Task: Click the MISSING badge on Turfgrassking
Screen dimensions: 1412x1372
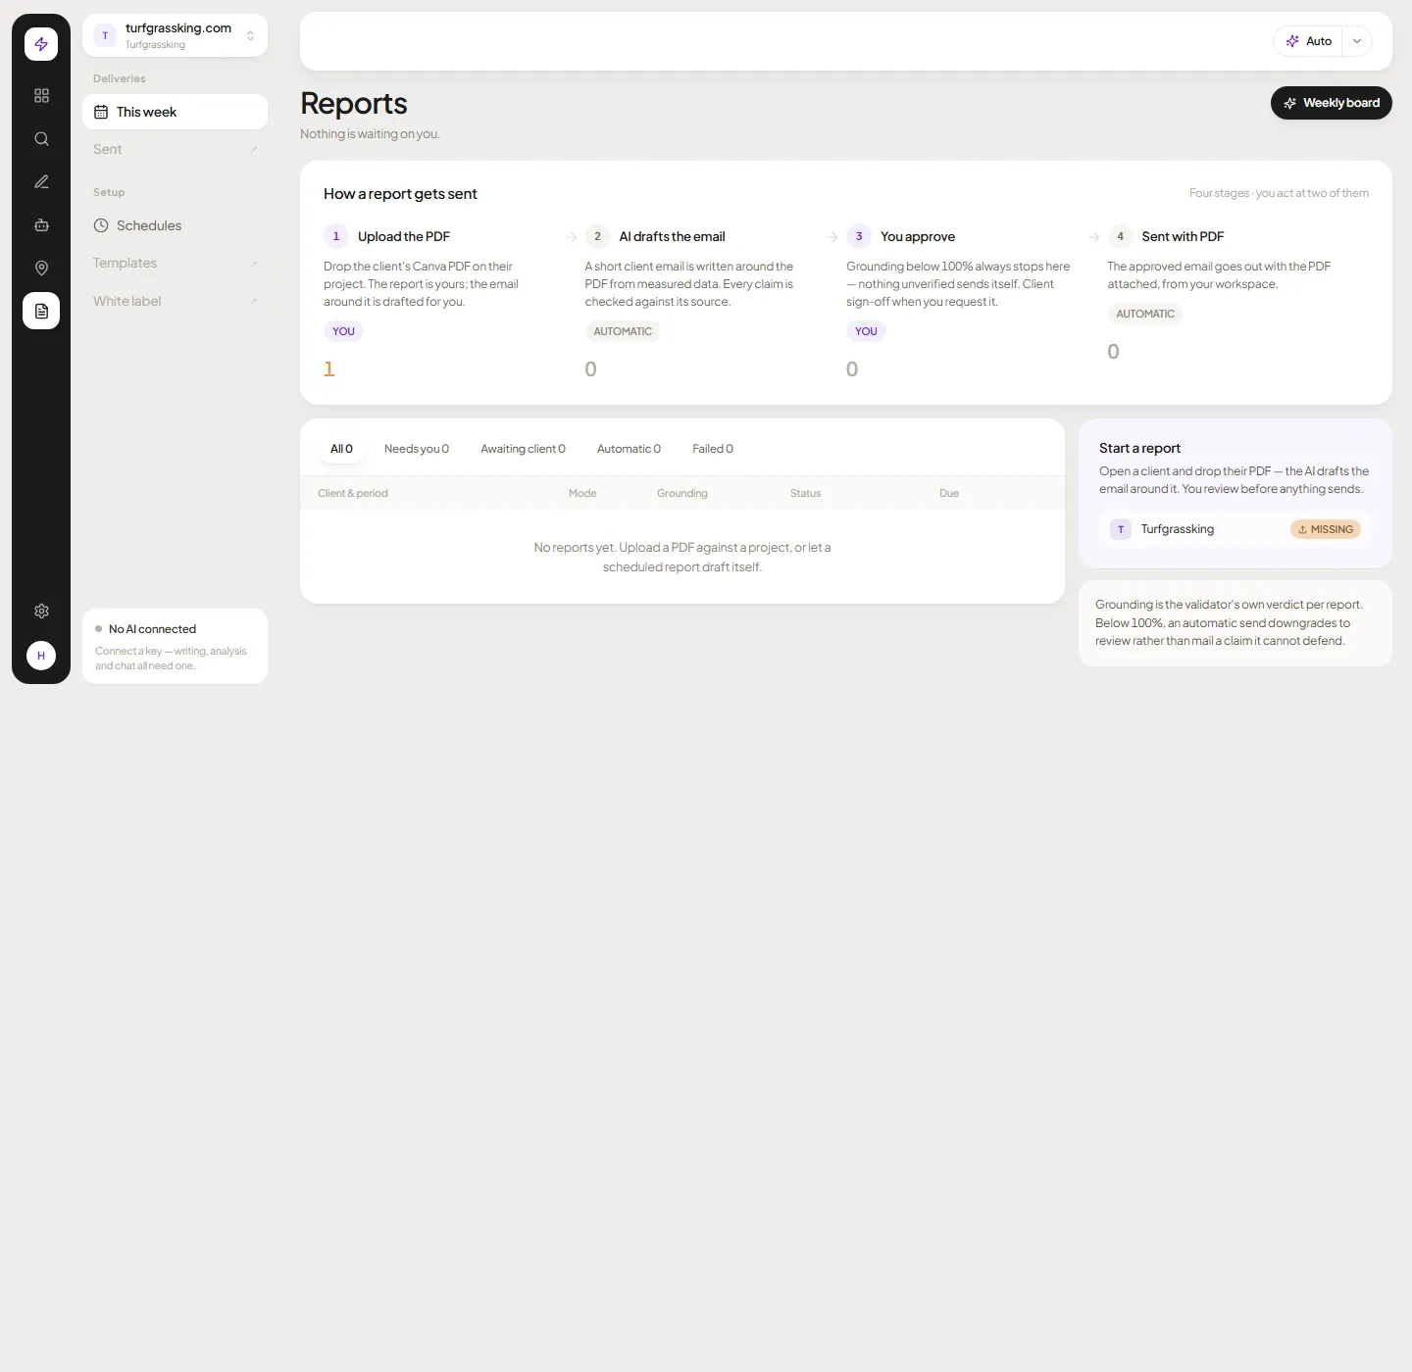Action: [x=1326, y=529]
